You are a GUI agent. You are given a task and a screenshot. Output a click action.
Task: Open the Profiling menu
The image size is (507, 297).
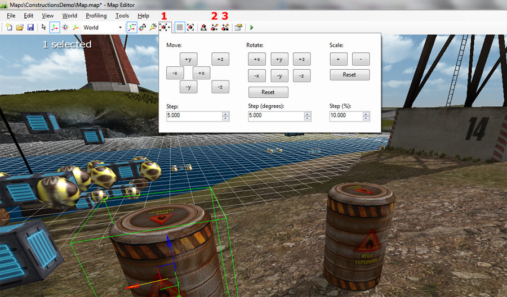[x=96, y=16]
